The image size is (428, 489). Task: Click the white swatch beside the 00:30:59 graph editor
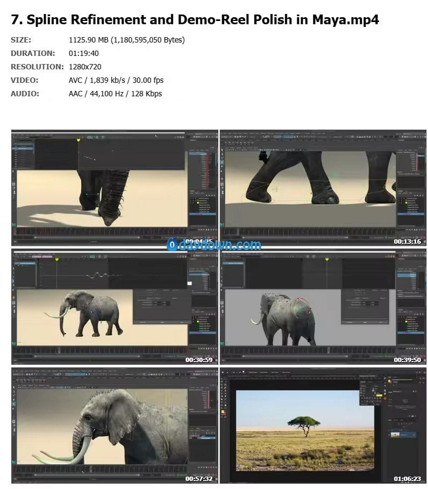[189, 283]
